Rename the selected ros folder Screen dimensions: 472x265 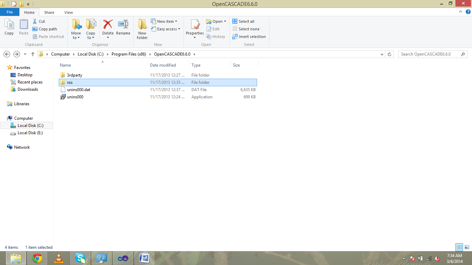123,28
